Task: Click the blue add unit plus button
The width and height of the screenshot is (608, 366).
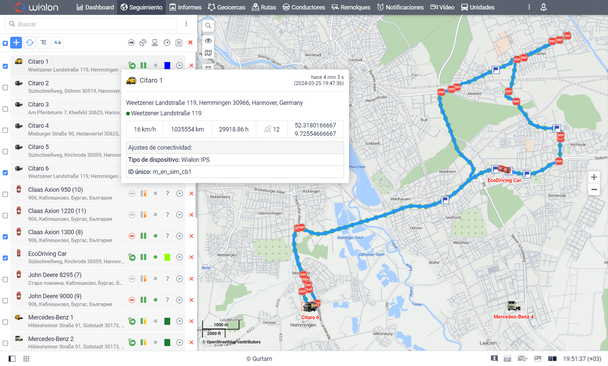Action: [x=16, y=43]
